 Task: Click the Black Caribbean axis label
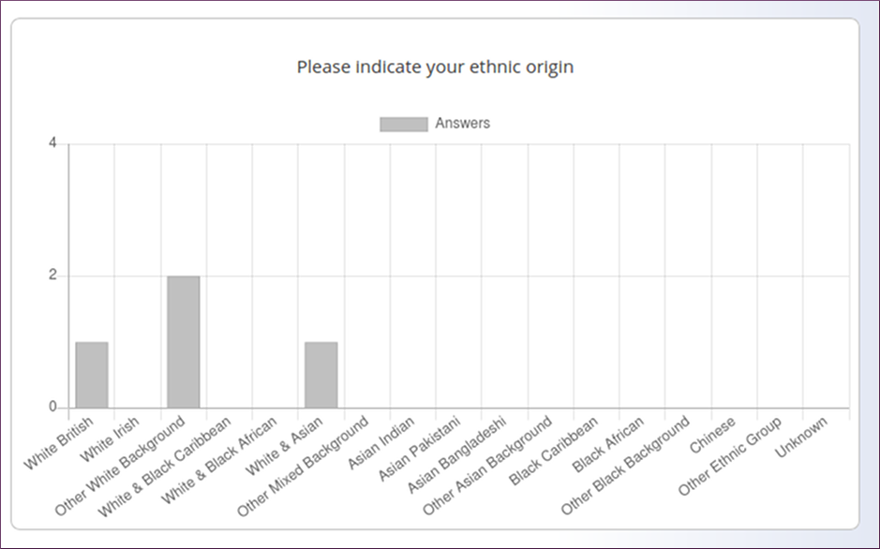tap(553, 451)
